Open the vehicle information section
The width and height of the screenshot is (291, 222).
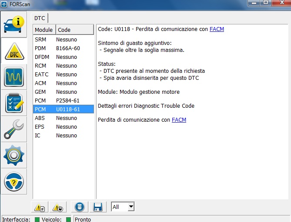point(14,24)
